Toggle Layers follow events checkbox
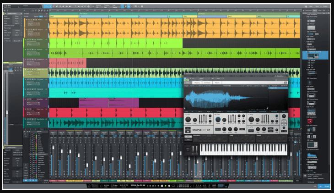This screenshot has width=334, height=193. [x=21, y=26]
